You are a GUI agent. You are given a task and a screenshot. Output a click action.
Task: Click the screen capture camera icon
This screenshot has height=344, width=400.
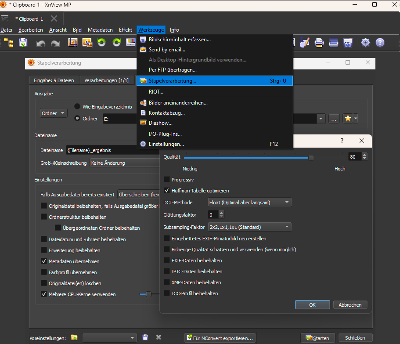pyautogui.click(x=348, y=43)
